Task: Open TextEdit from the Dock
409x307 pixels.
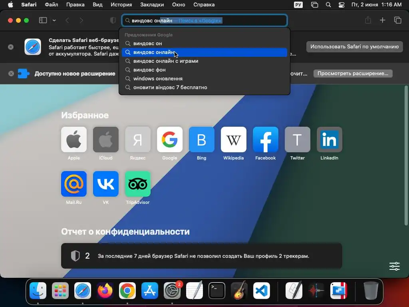Action: click(x=195, y=291)
